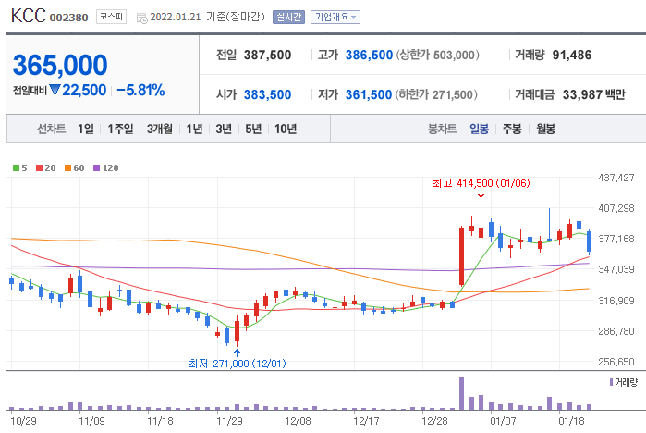Switch to the 일봉 daily candle chart
The width and height of the screenshot is (646, 433).
[479, 130]
